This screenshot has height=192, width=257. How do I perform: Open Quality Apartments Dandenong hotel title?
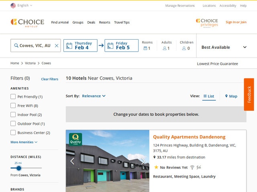(189, 137)
